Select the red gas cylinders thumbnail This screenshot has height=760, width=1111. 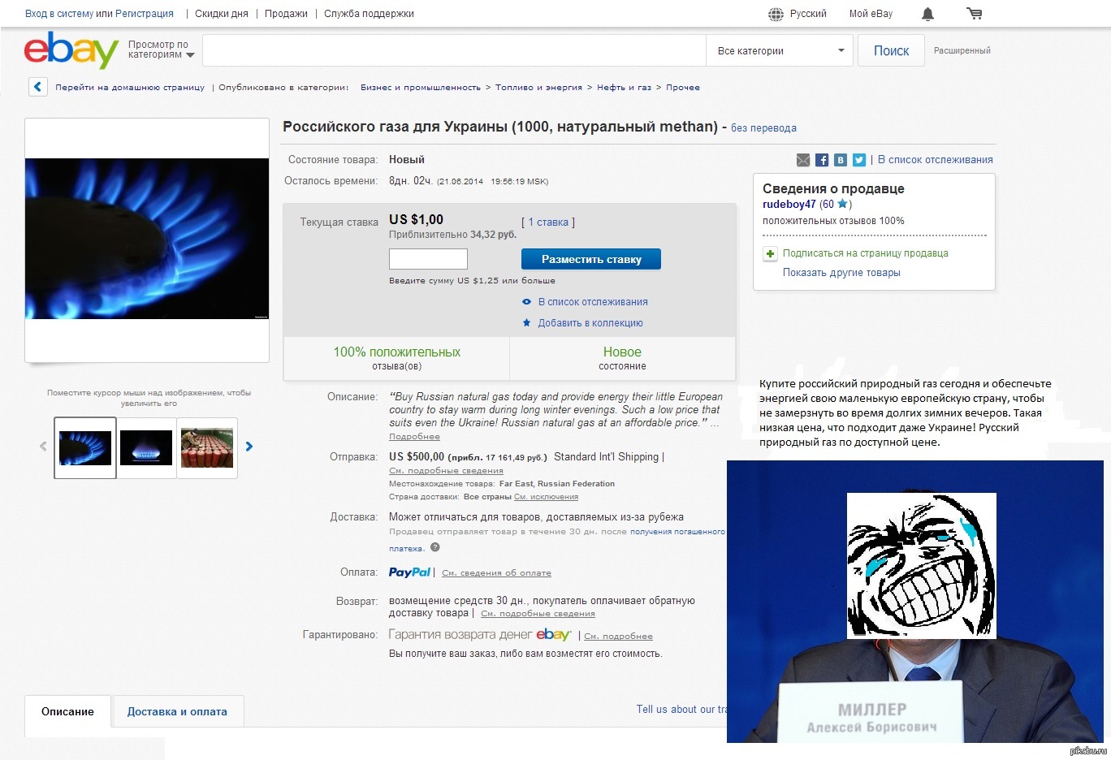[x=207, y=448]
